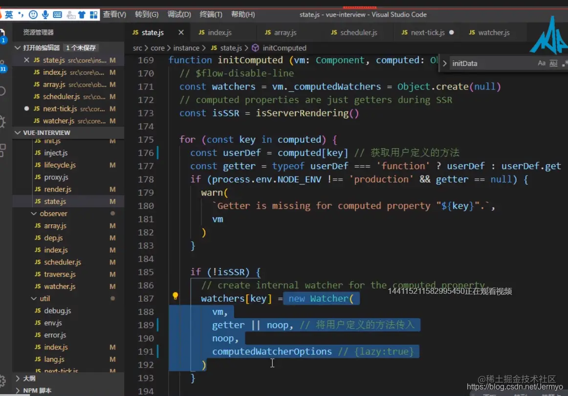Click the IME emoji face icon

(33, 15)
